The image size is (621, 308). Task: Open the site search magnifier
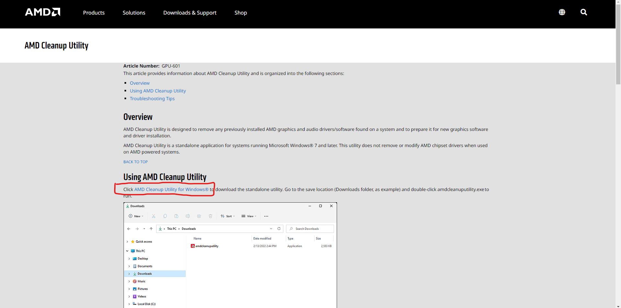584,12
